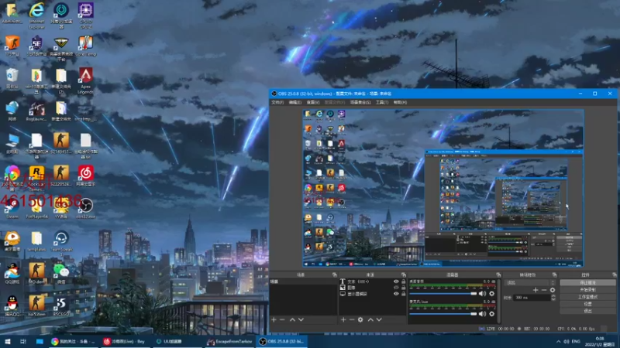Image resolution: width=620 pixels, height=348 pixels.
Task: Open the 帮助(H) menu in OBS
Action: 400,102
